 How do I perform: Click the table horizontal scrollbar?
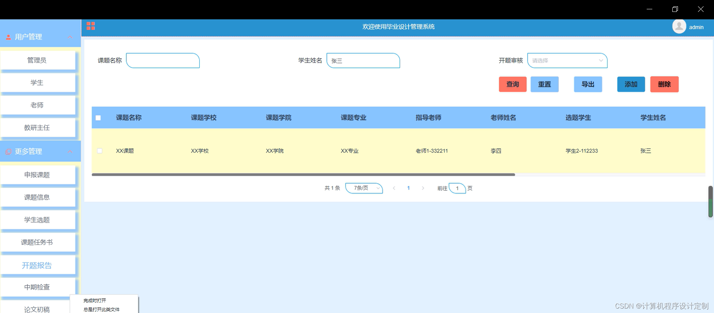point(303,174)
